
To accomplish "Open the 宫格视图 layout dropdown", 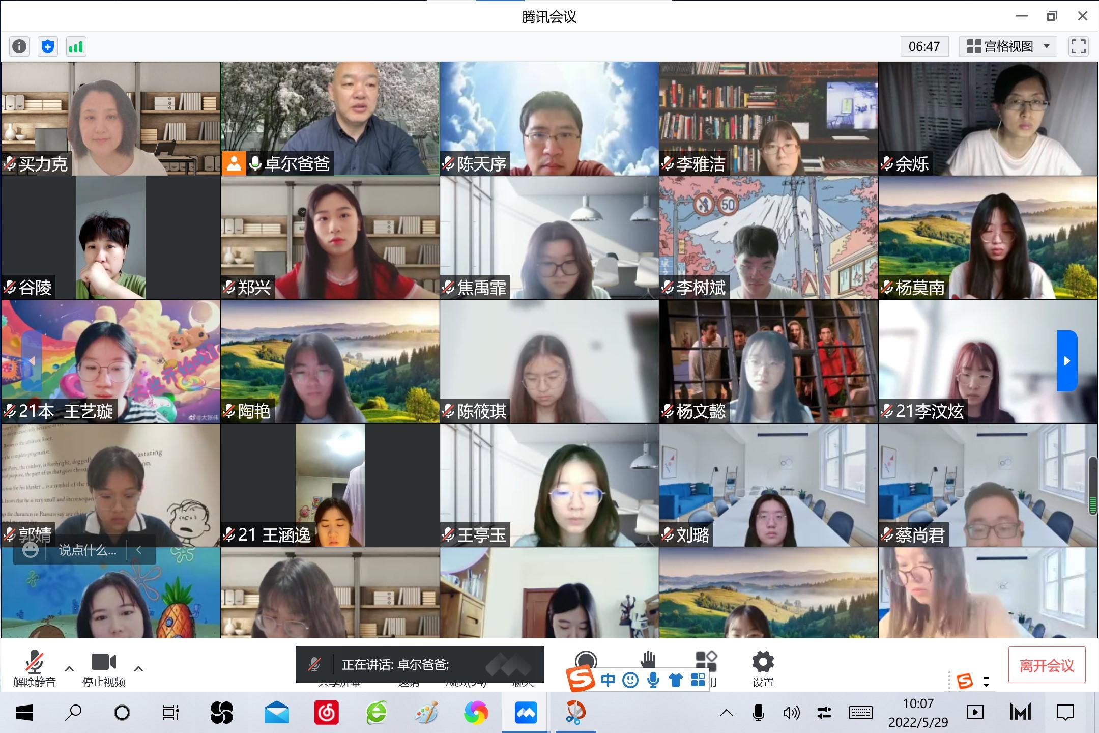I will (x=1008, y=46).
